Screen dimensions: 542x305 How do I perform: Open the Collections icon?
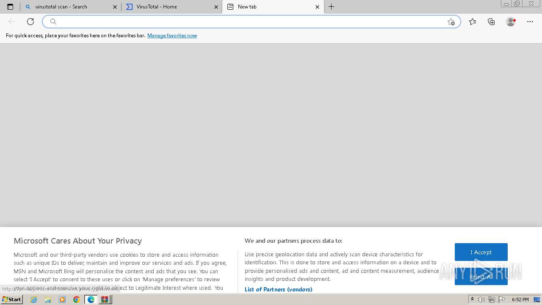pyautogui.click(x=491, y=22)
